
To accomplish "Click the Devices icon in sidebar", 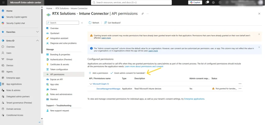I will point(3,65).
